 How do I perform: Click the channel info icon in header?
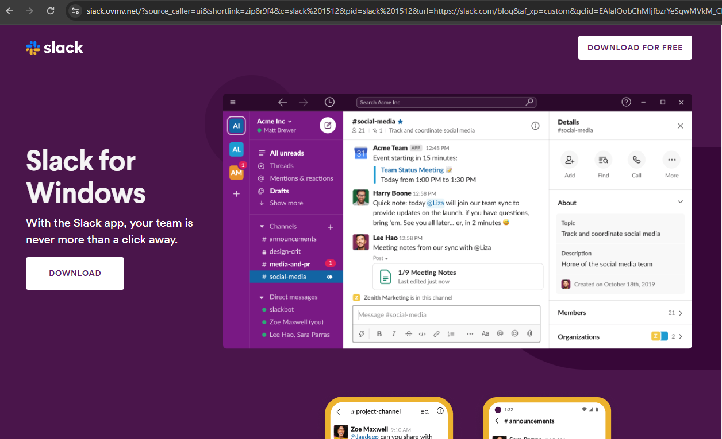[x=535, y=126]
